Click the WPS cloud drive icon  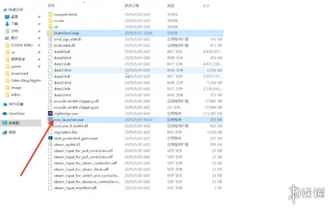tap(5, 104)
